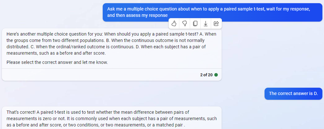Image resolution: width=324 pixels, height=129 pixels.
Task: Click the download export icon
Action: (x=206, y=24)
